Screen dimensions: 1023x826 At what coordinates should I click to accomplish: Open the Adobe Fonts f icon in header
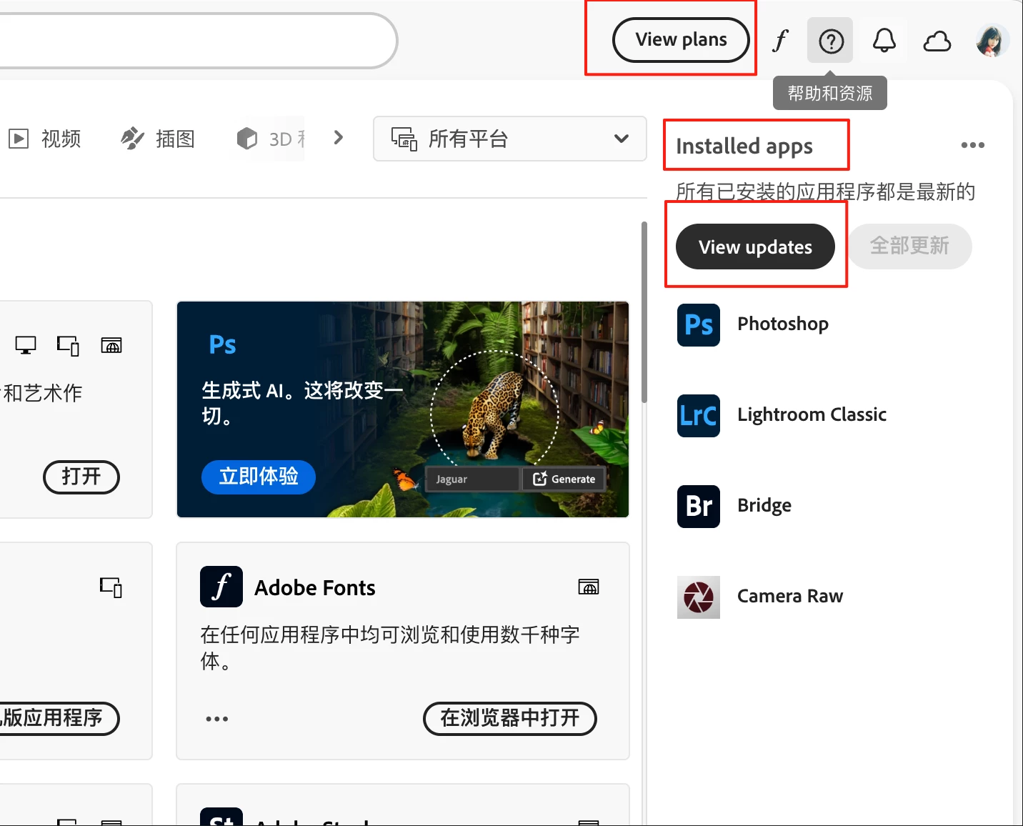coord(780,41)
